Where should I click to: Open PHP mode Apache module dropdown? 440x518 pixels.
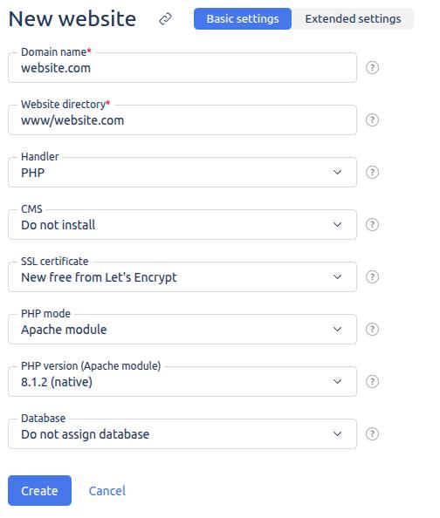click(x=182, y=329)
